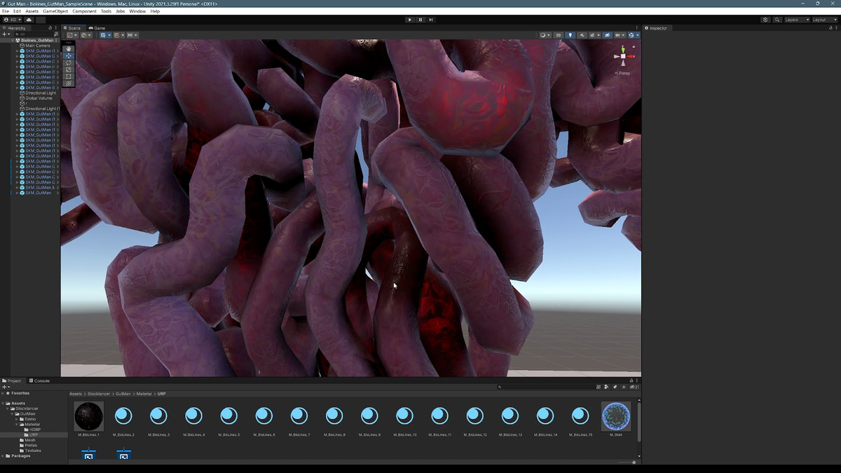Select the Hand view tool
The height and width of the screenshot is (473, 841).
coord(69,49)
